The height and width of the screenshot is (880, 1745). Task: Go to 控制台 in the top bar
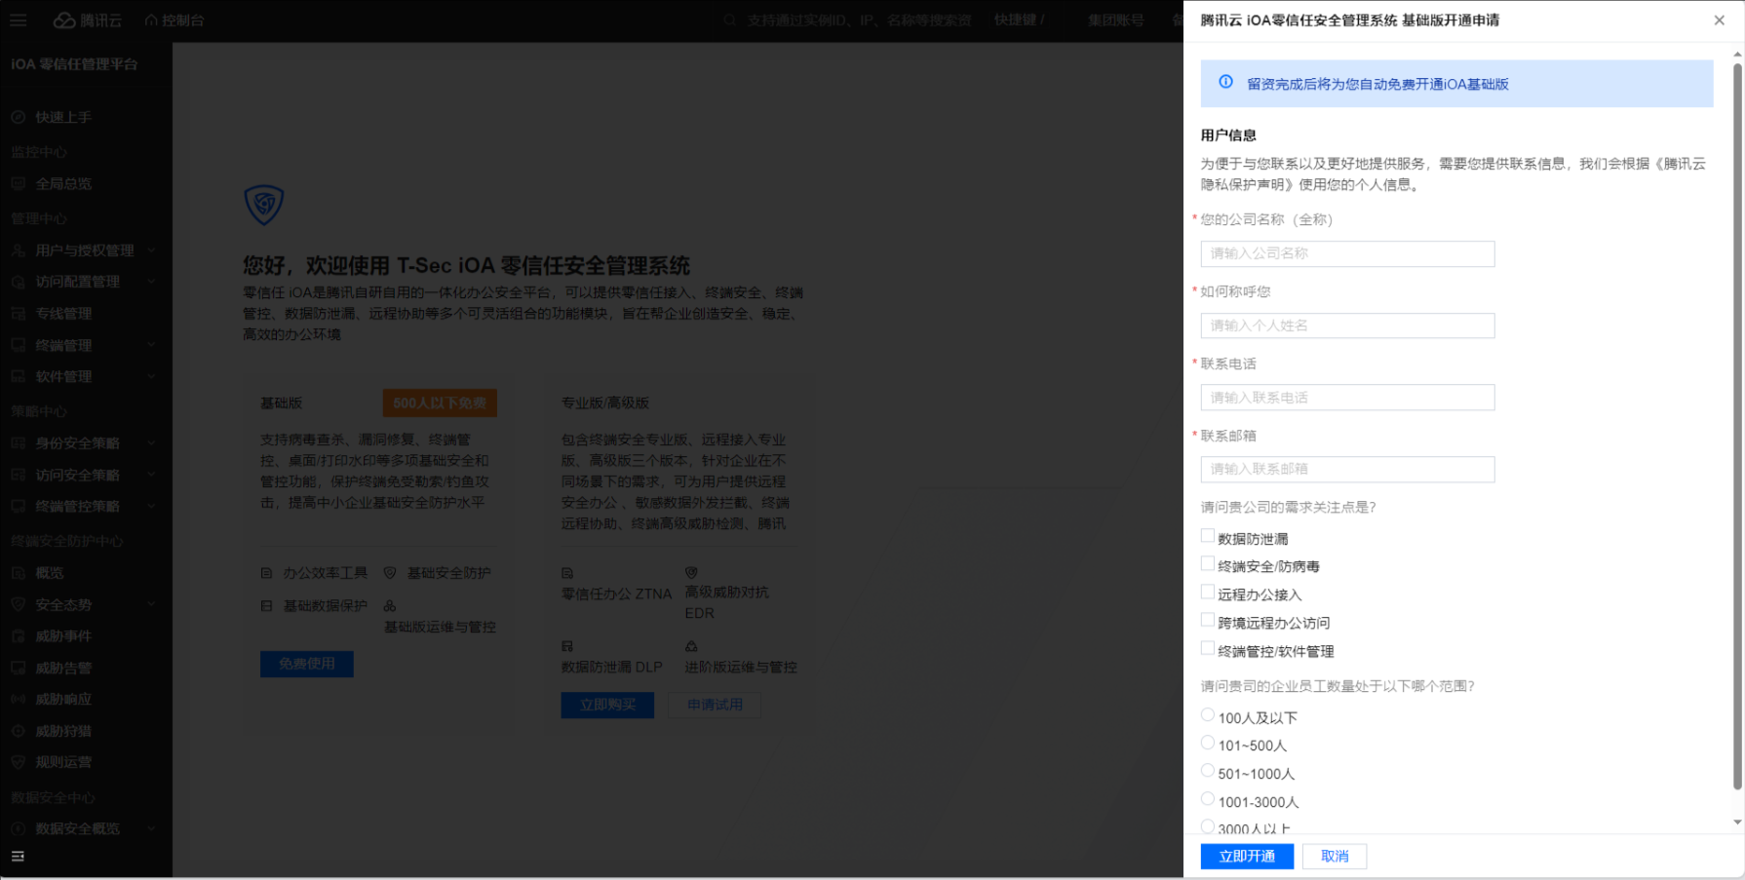pos(174,20)
